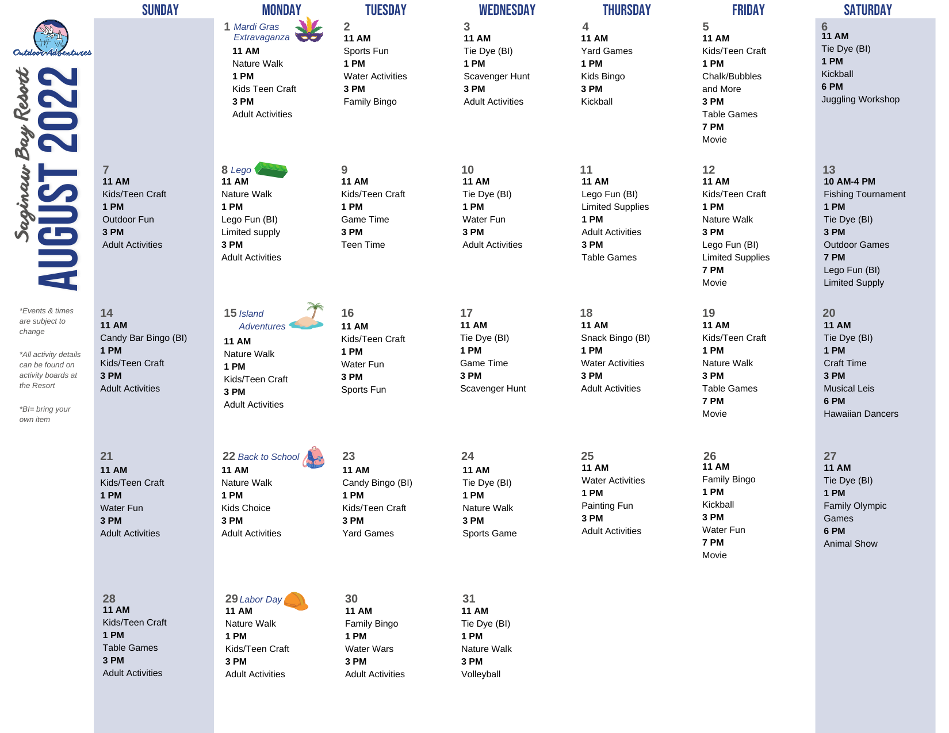Screen dimensions: 949x733
Task: Click Kids Choice on the 22nd
Action: pos(246,508)
